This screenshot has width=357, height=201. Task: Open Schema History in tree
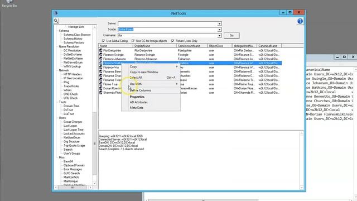(73, 39)
